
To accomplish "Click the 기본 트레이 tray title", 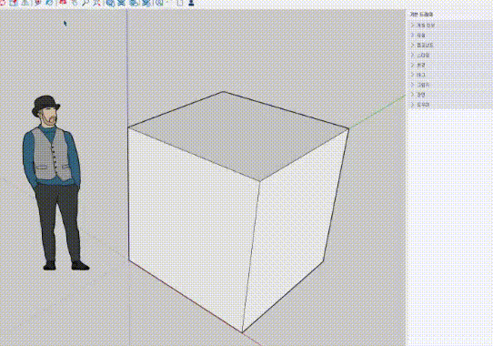I will point(421,15).
